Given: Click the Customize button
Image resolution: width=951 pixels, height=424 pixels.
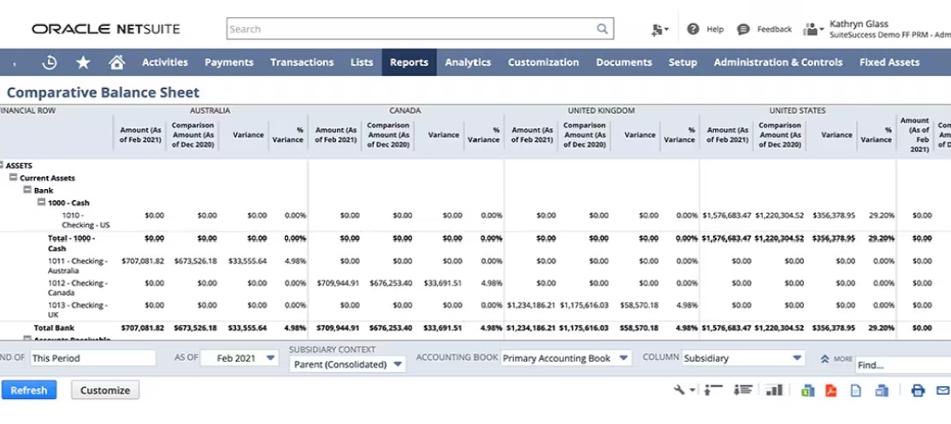Looking at the screenshot, I should pyautogui.click(x=105, y=391).
